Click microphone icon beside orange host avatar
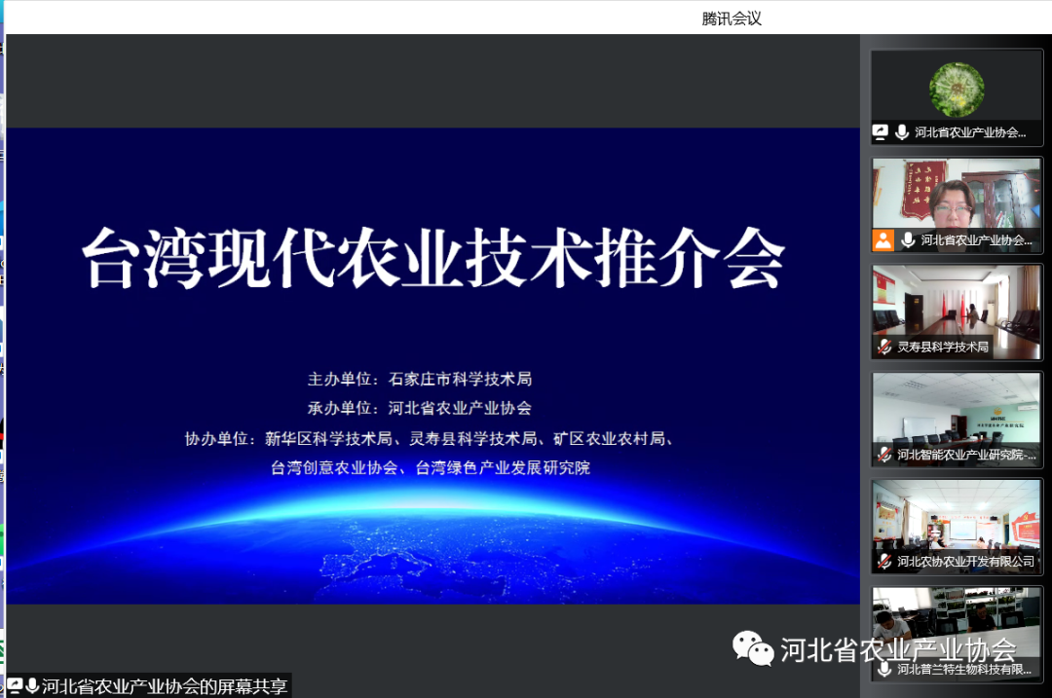Viewport: 1052px width, 698px height. coord(908,239)
